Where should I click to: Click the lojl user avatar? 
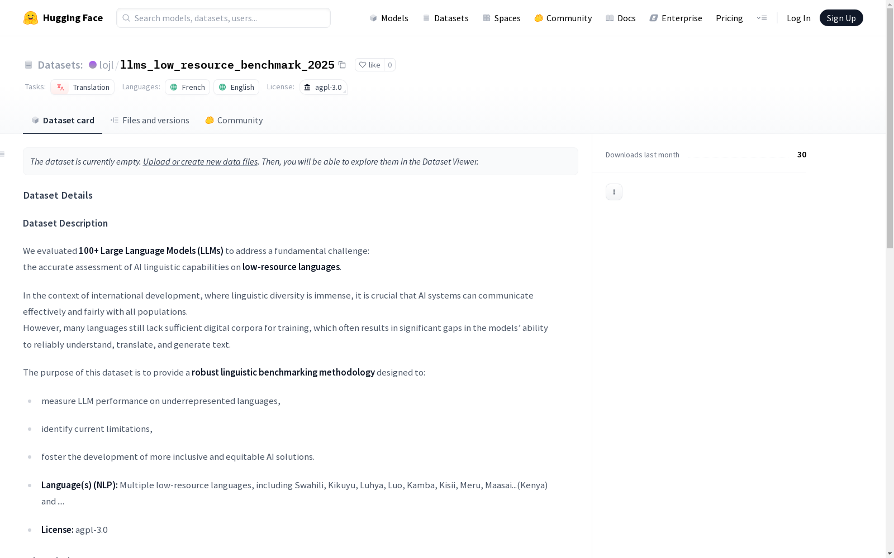93,65
